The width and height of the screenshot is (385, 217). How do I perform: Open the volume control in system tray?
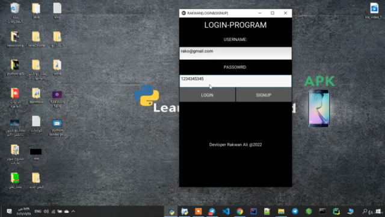click(x=46, y=212)
